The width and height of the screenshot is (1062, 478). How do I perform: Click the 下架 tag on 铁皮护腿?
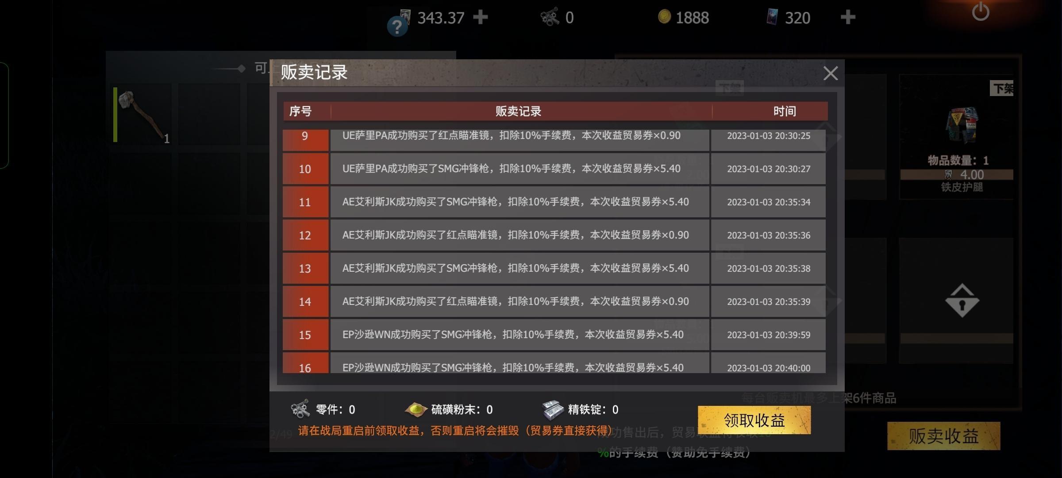point(1002,89)
